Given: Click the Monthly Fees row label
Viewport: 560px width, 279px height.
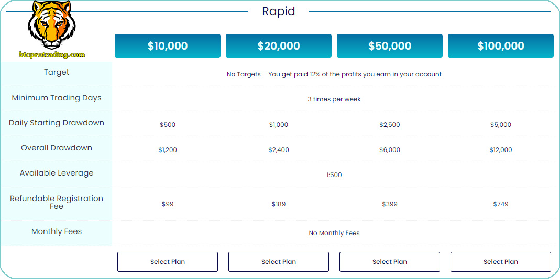Looking at the screenshot, I should click(57, 231).
